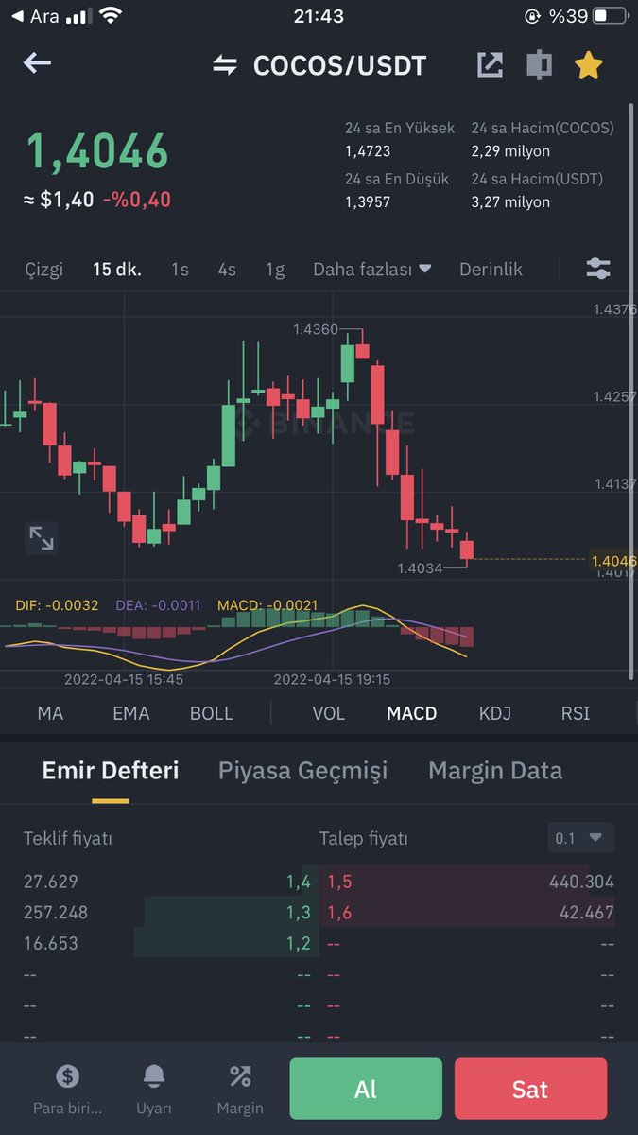Tap the 2,29 milyon COCOS volume
This screenshot has height=1135, width=638.
[x=510, y=151]
